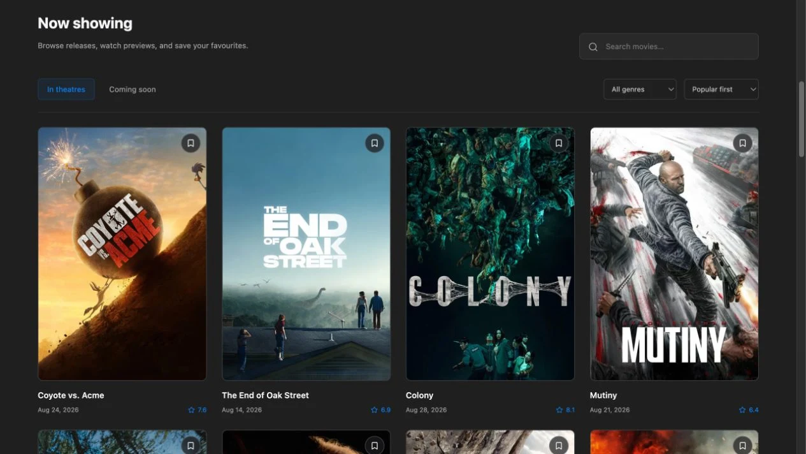Open the Mutiny poster

click(674, 254)
